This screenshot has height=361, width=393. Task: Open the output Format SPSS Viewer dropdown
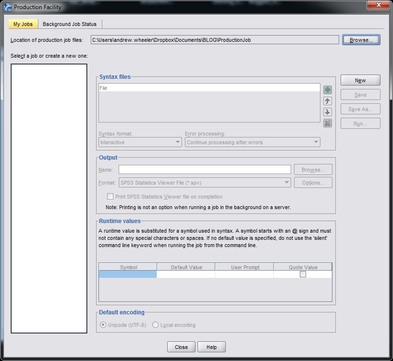[205, 183]
